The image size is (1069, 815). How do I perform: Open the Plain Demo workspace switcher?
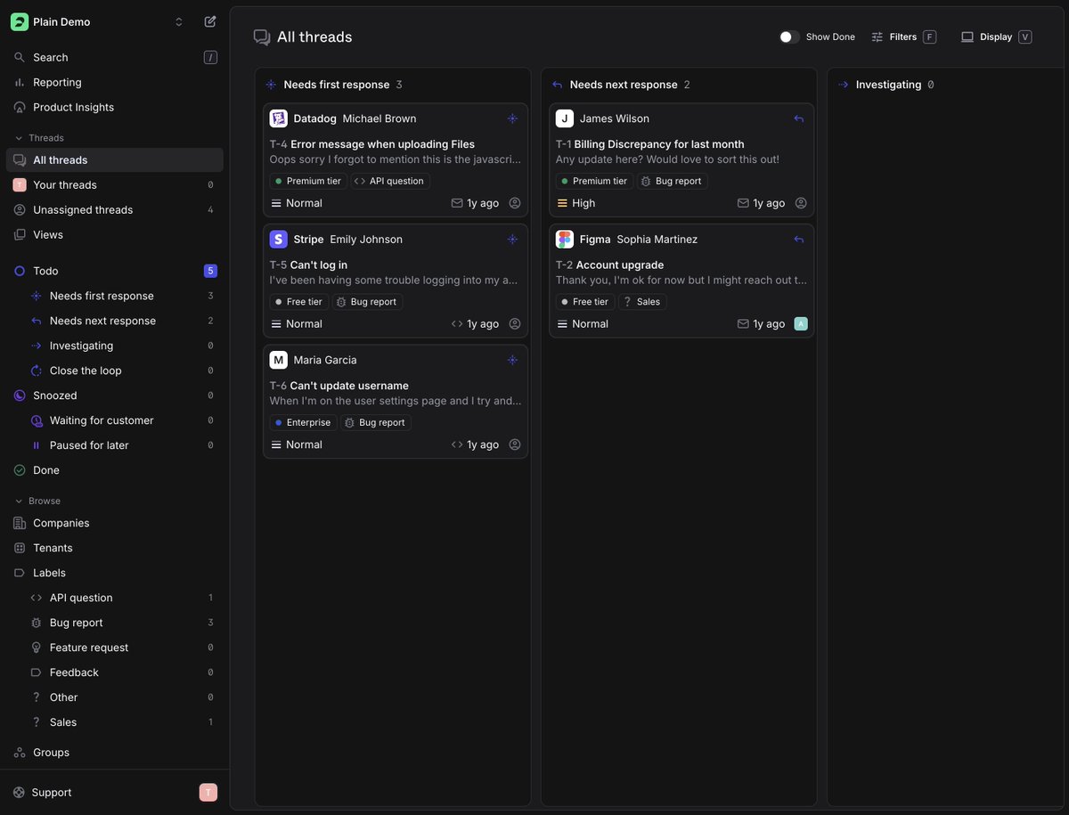98,21
